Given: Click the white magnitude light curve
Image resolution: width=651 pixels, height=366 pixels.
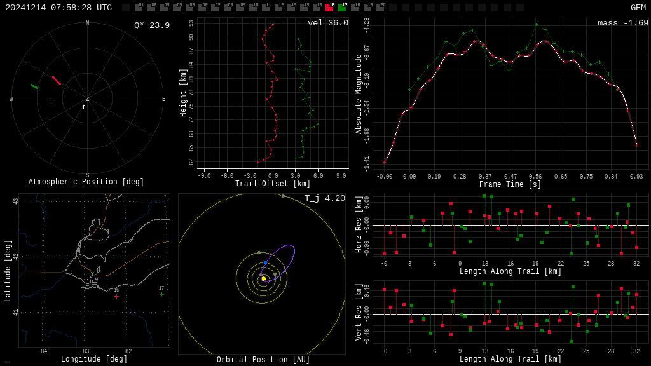Looking at the screenshot, I should click(512, 62).
